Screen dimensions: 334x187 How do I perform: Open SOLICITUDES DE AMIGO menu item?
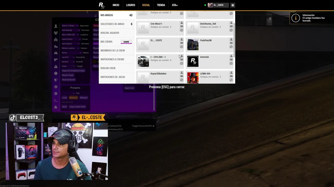pos(116,24)
